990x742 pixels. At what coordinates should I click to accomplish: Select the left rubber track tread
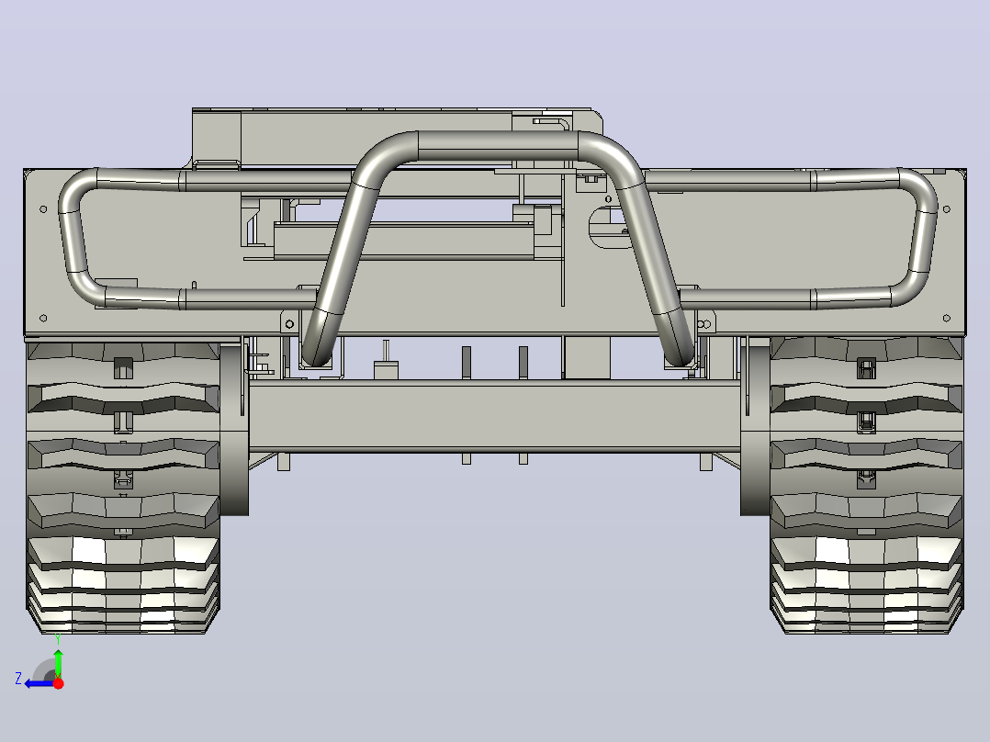pyautogui.click(x=123, y=485)
